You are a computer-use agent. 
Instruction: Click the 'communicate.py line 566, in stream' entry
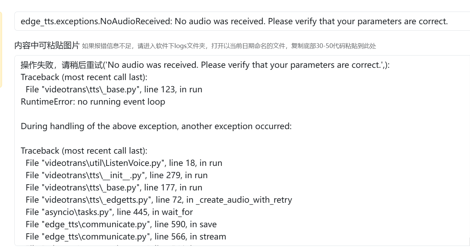coord(126,237)
